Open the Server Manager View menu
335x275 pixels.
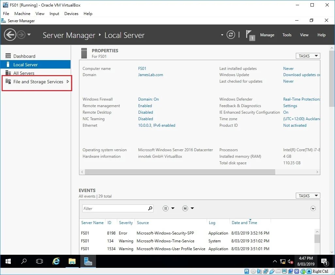click(x=304, y=35)
